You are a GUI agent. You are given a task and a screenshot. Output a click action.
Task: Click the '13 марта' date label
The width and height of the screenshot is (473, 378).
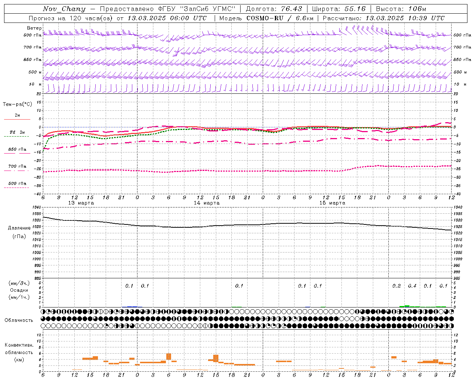point(81,203)
